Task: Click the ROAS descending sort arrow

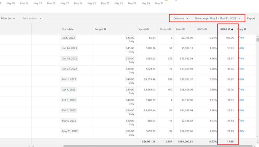Action: (232, 29)
